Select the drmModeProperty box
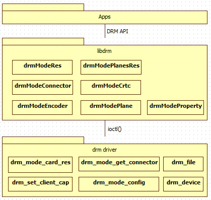Screen dimensions: 211x200 coord(175,107)
